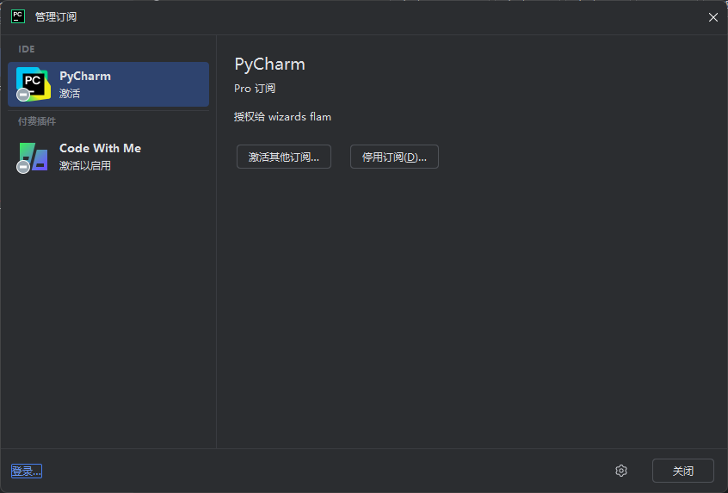Open the 登录... link
This screenshot has height=493, width=728.
27,471
